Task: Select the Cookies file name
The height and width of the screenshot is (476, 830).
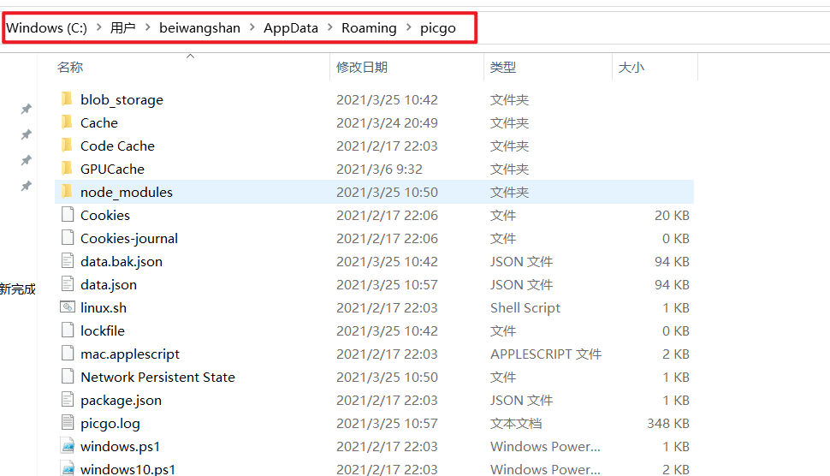Action: (x=104, y=215)
